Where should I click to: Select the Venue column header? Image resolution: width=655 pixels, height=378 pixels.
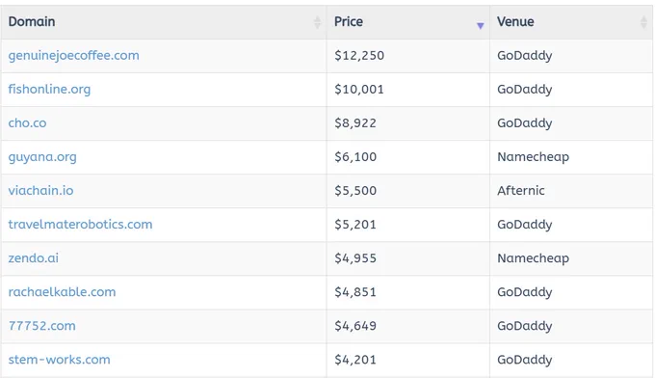571,22
